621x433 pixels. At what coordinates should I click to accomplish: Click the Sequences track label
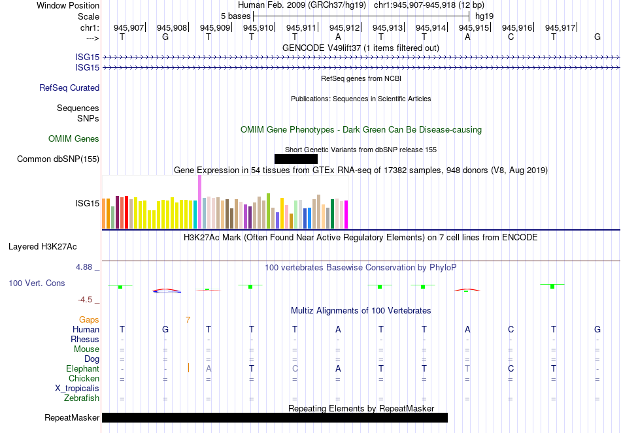(78, 108)
